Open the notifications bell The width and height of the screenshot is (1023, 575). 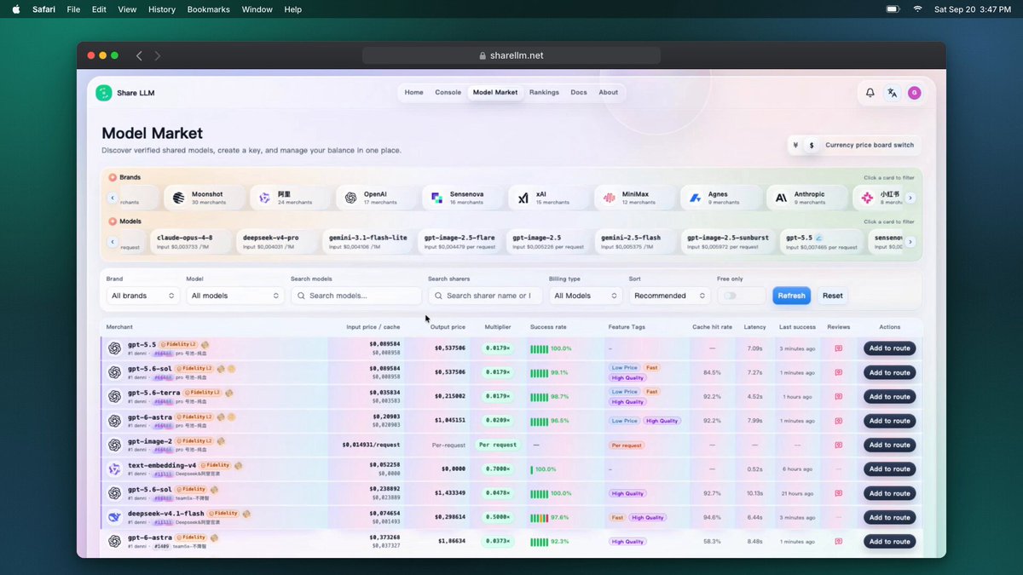870,93
